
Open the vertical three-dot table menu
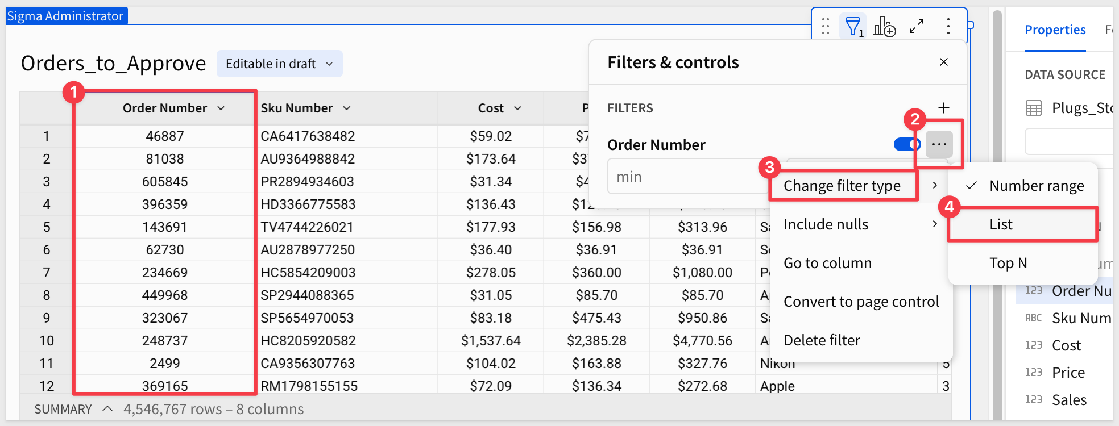click(x=948, y=27)
